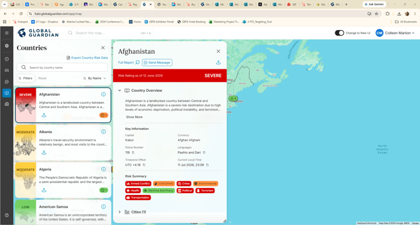This screenshot has width=420, height=225.
Task: Close the Countries panel
Action: 103,47
